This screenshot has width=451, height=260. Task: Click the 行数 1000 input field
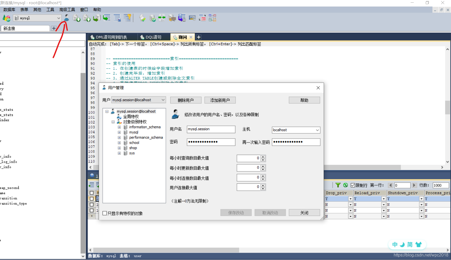(441, 185)
